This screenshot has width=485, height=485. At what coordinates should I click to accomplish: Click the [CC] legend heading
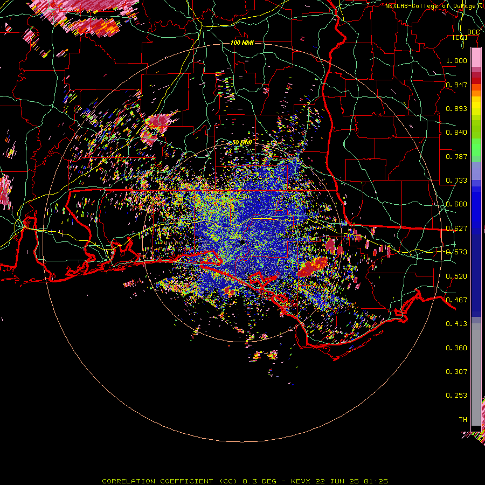[x=460, y=38]
